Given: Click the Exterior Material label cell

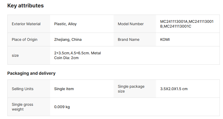Looking at the screenshot, I should [26, 24].
